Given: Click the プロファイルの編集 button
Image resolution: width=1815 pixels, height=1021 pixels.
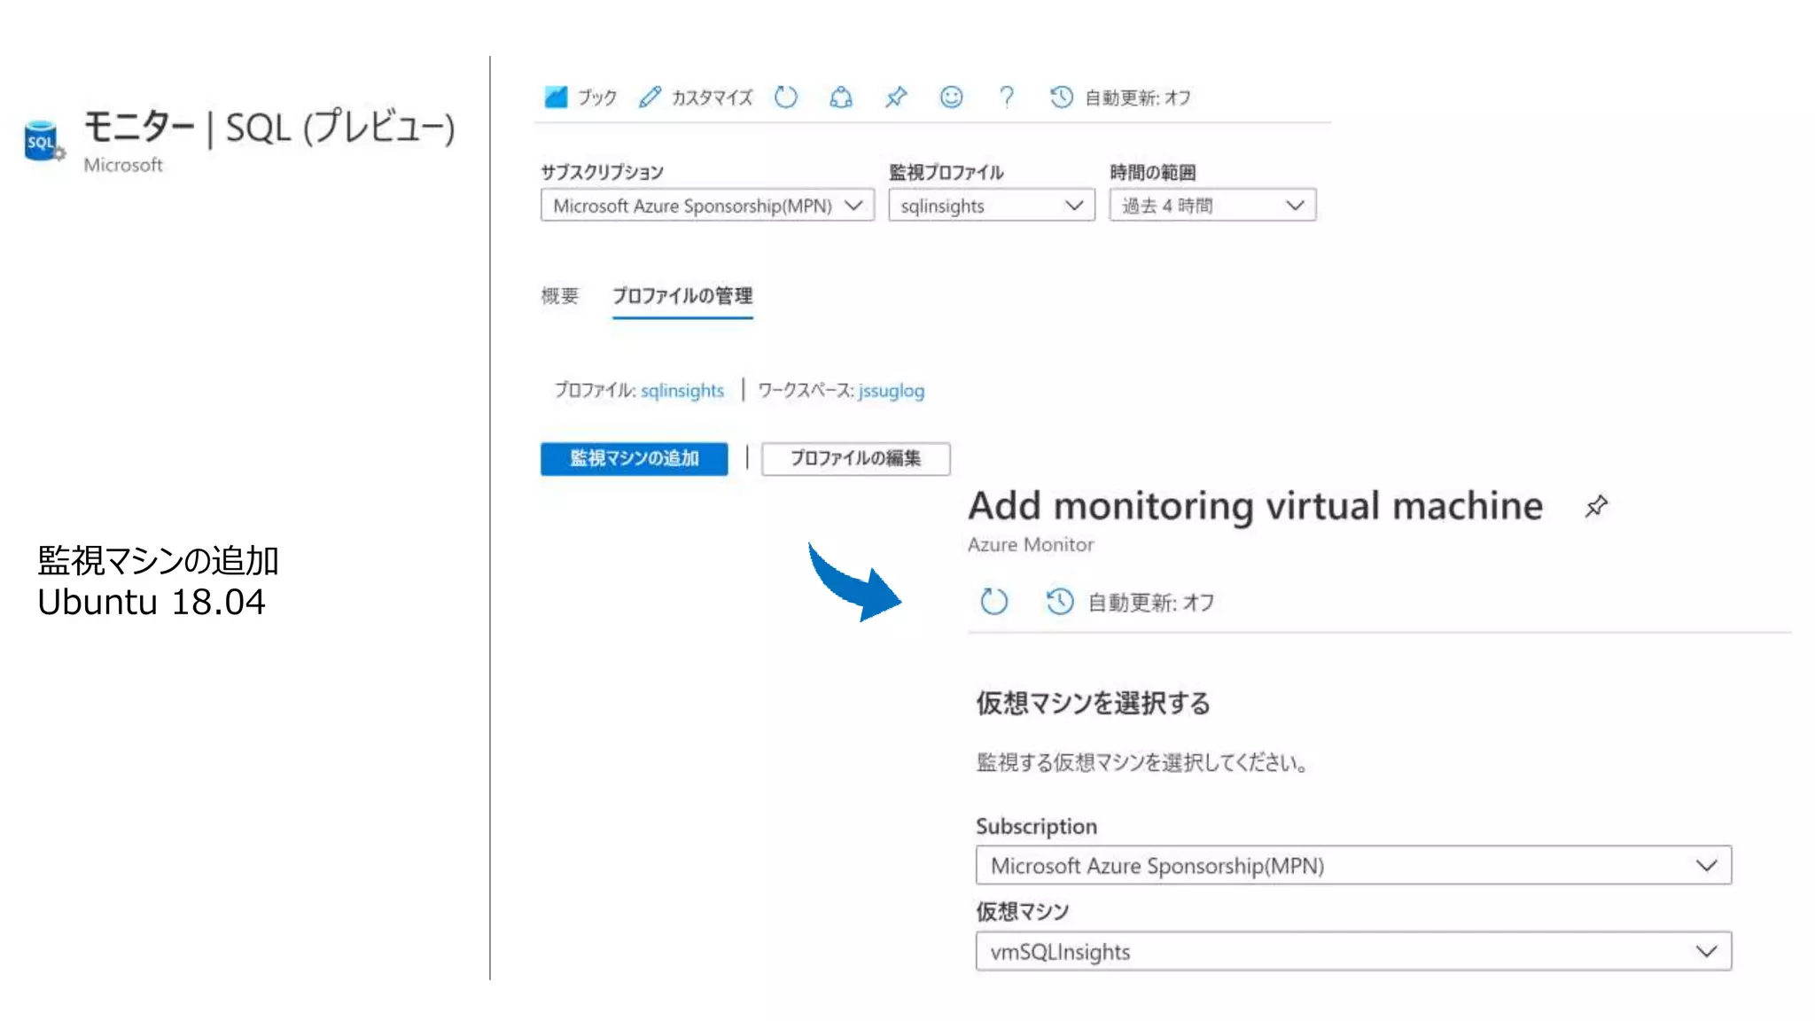Looking at the screenshot, I should point(855,458).
